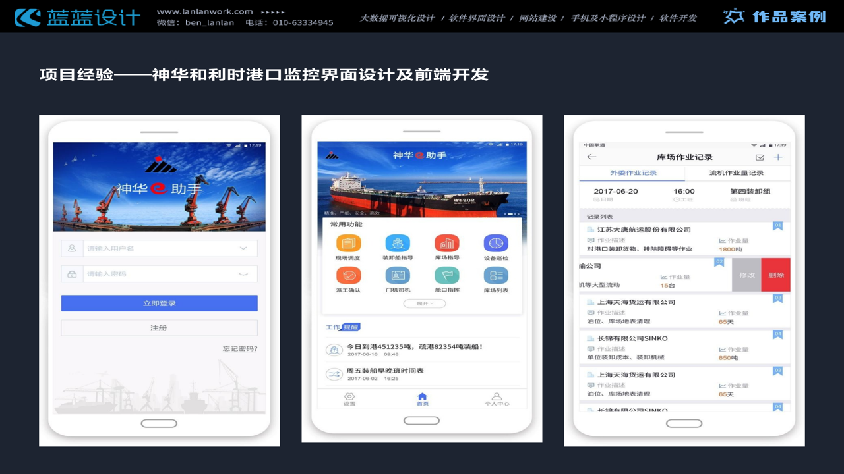
Task: Click 15台 workload value
Action: (x=668, y=286)
